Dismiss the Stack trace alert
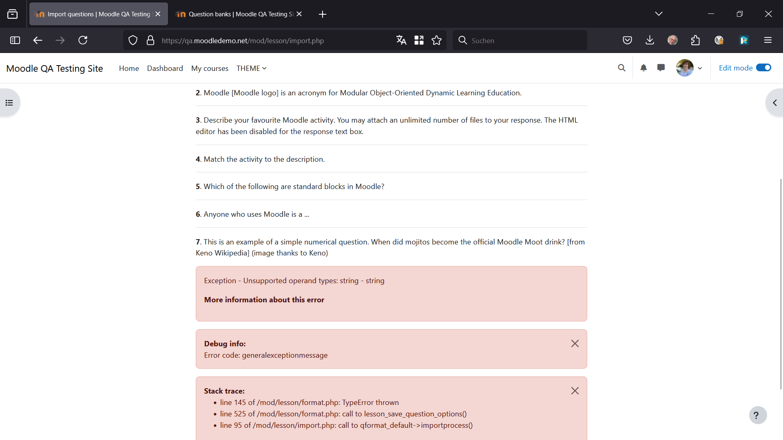783x440 pixels. [x=575, y=391]
